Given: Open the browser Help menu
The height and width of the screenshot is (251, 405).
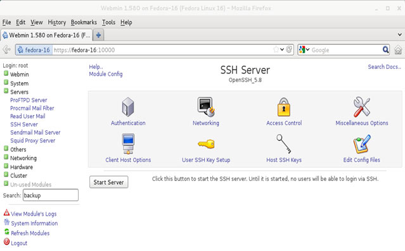Looking at the screenshot, I should click(x=126, y=22).
